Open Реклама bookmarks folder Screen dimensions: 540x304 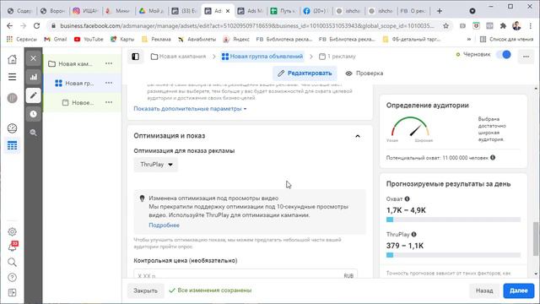coord(156,40)
